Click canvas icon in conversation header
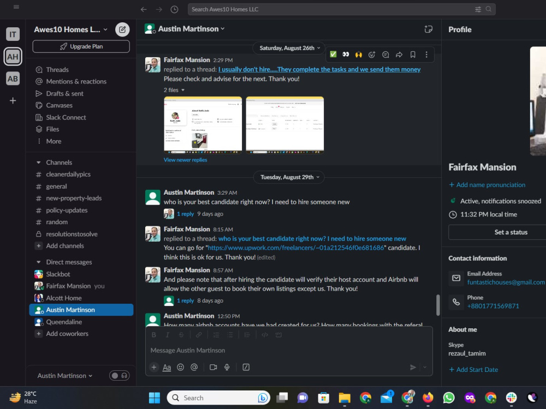The height and width of the screenshot is (409, 546). (428, 29)
